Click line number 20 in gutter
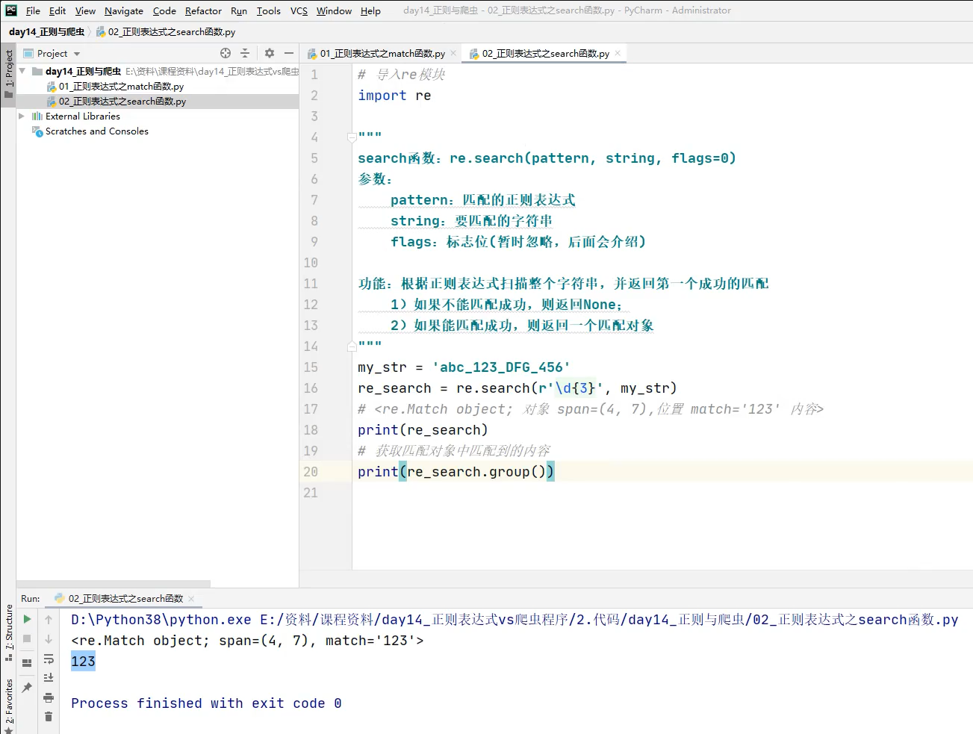The height and width of the screenshot is (734, 973). pos(311,471)
